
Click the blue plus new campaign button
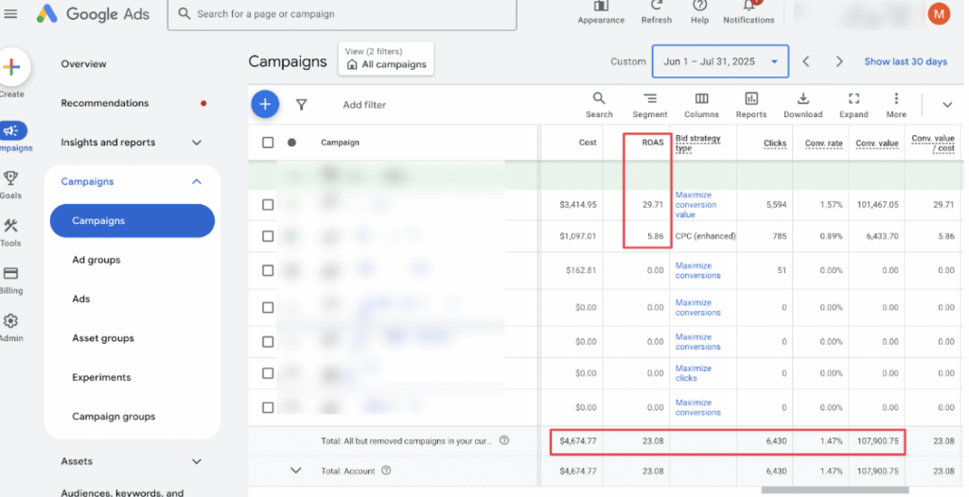[x=265, y=105]
